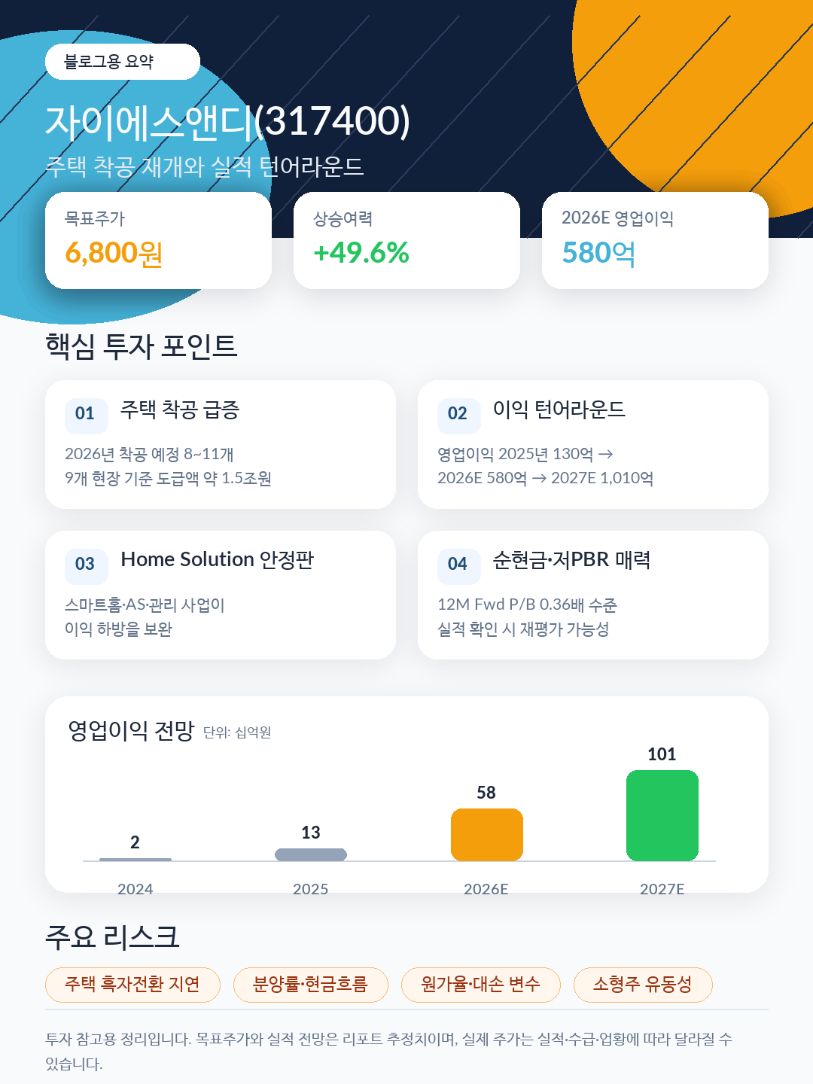Click the green 2027E bar
The width and height of the screenshot is (813, 1084).
click(x=662, y=815)
